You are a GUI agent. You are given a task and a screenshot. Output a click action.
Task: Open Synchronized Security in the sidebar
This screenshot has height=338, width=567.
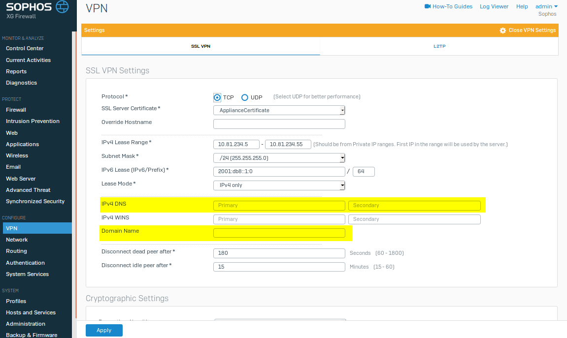click(x=35, y=201)
